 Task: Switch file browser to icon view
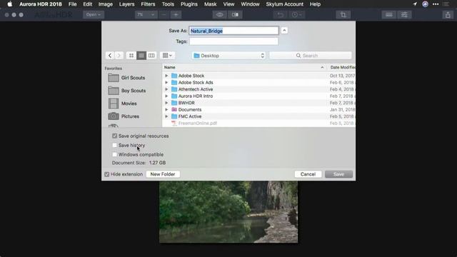(x=131, y=56)
